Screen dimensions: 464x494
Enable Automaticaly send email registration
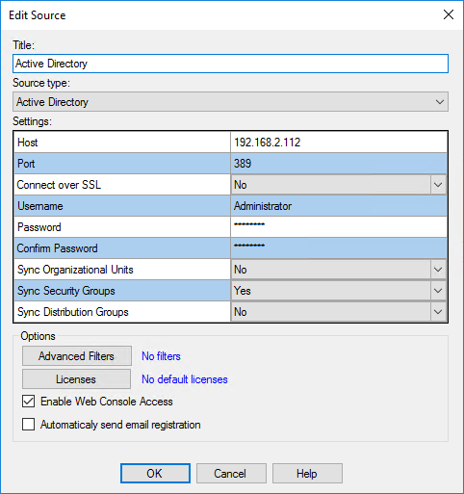pos(29,425)
